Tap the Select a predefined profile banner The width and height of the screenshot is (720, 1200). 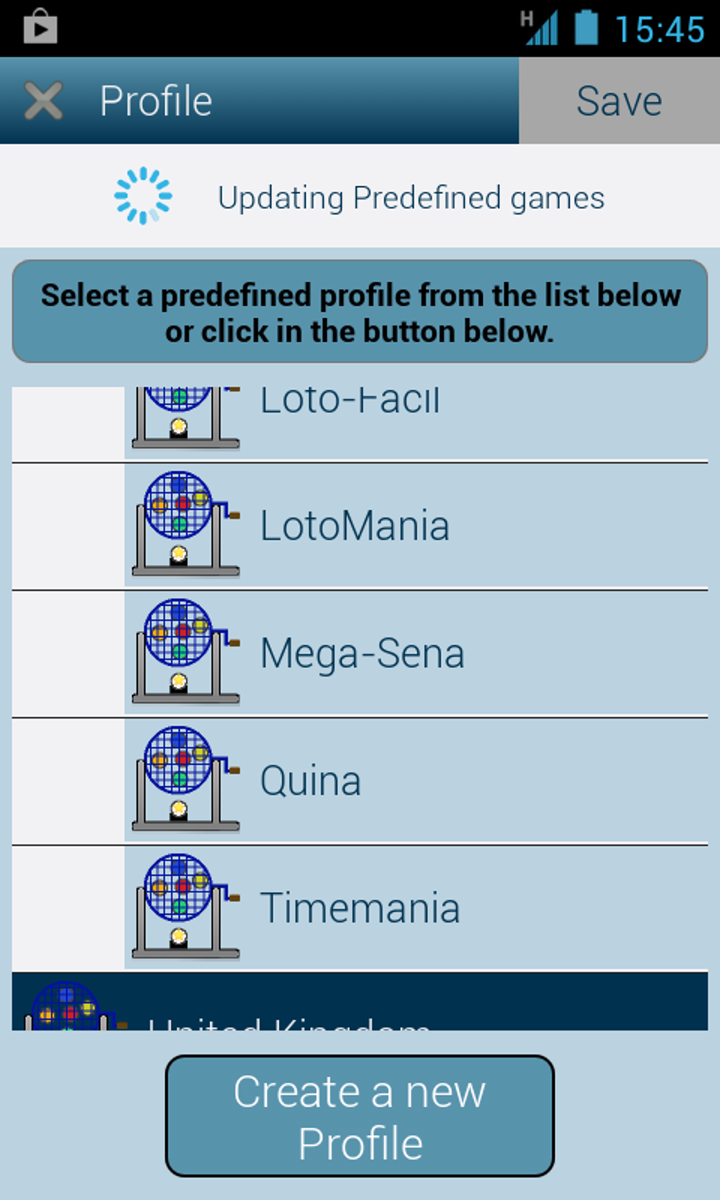tap(359, 312)
